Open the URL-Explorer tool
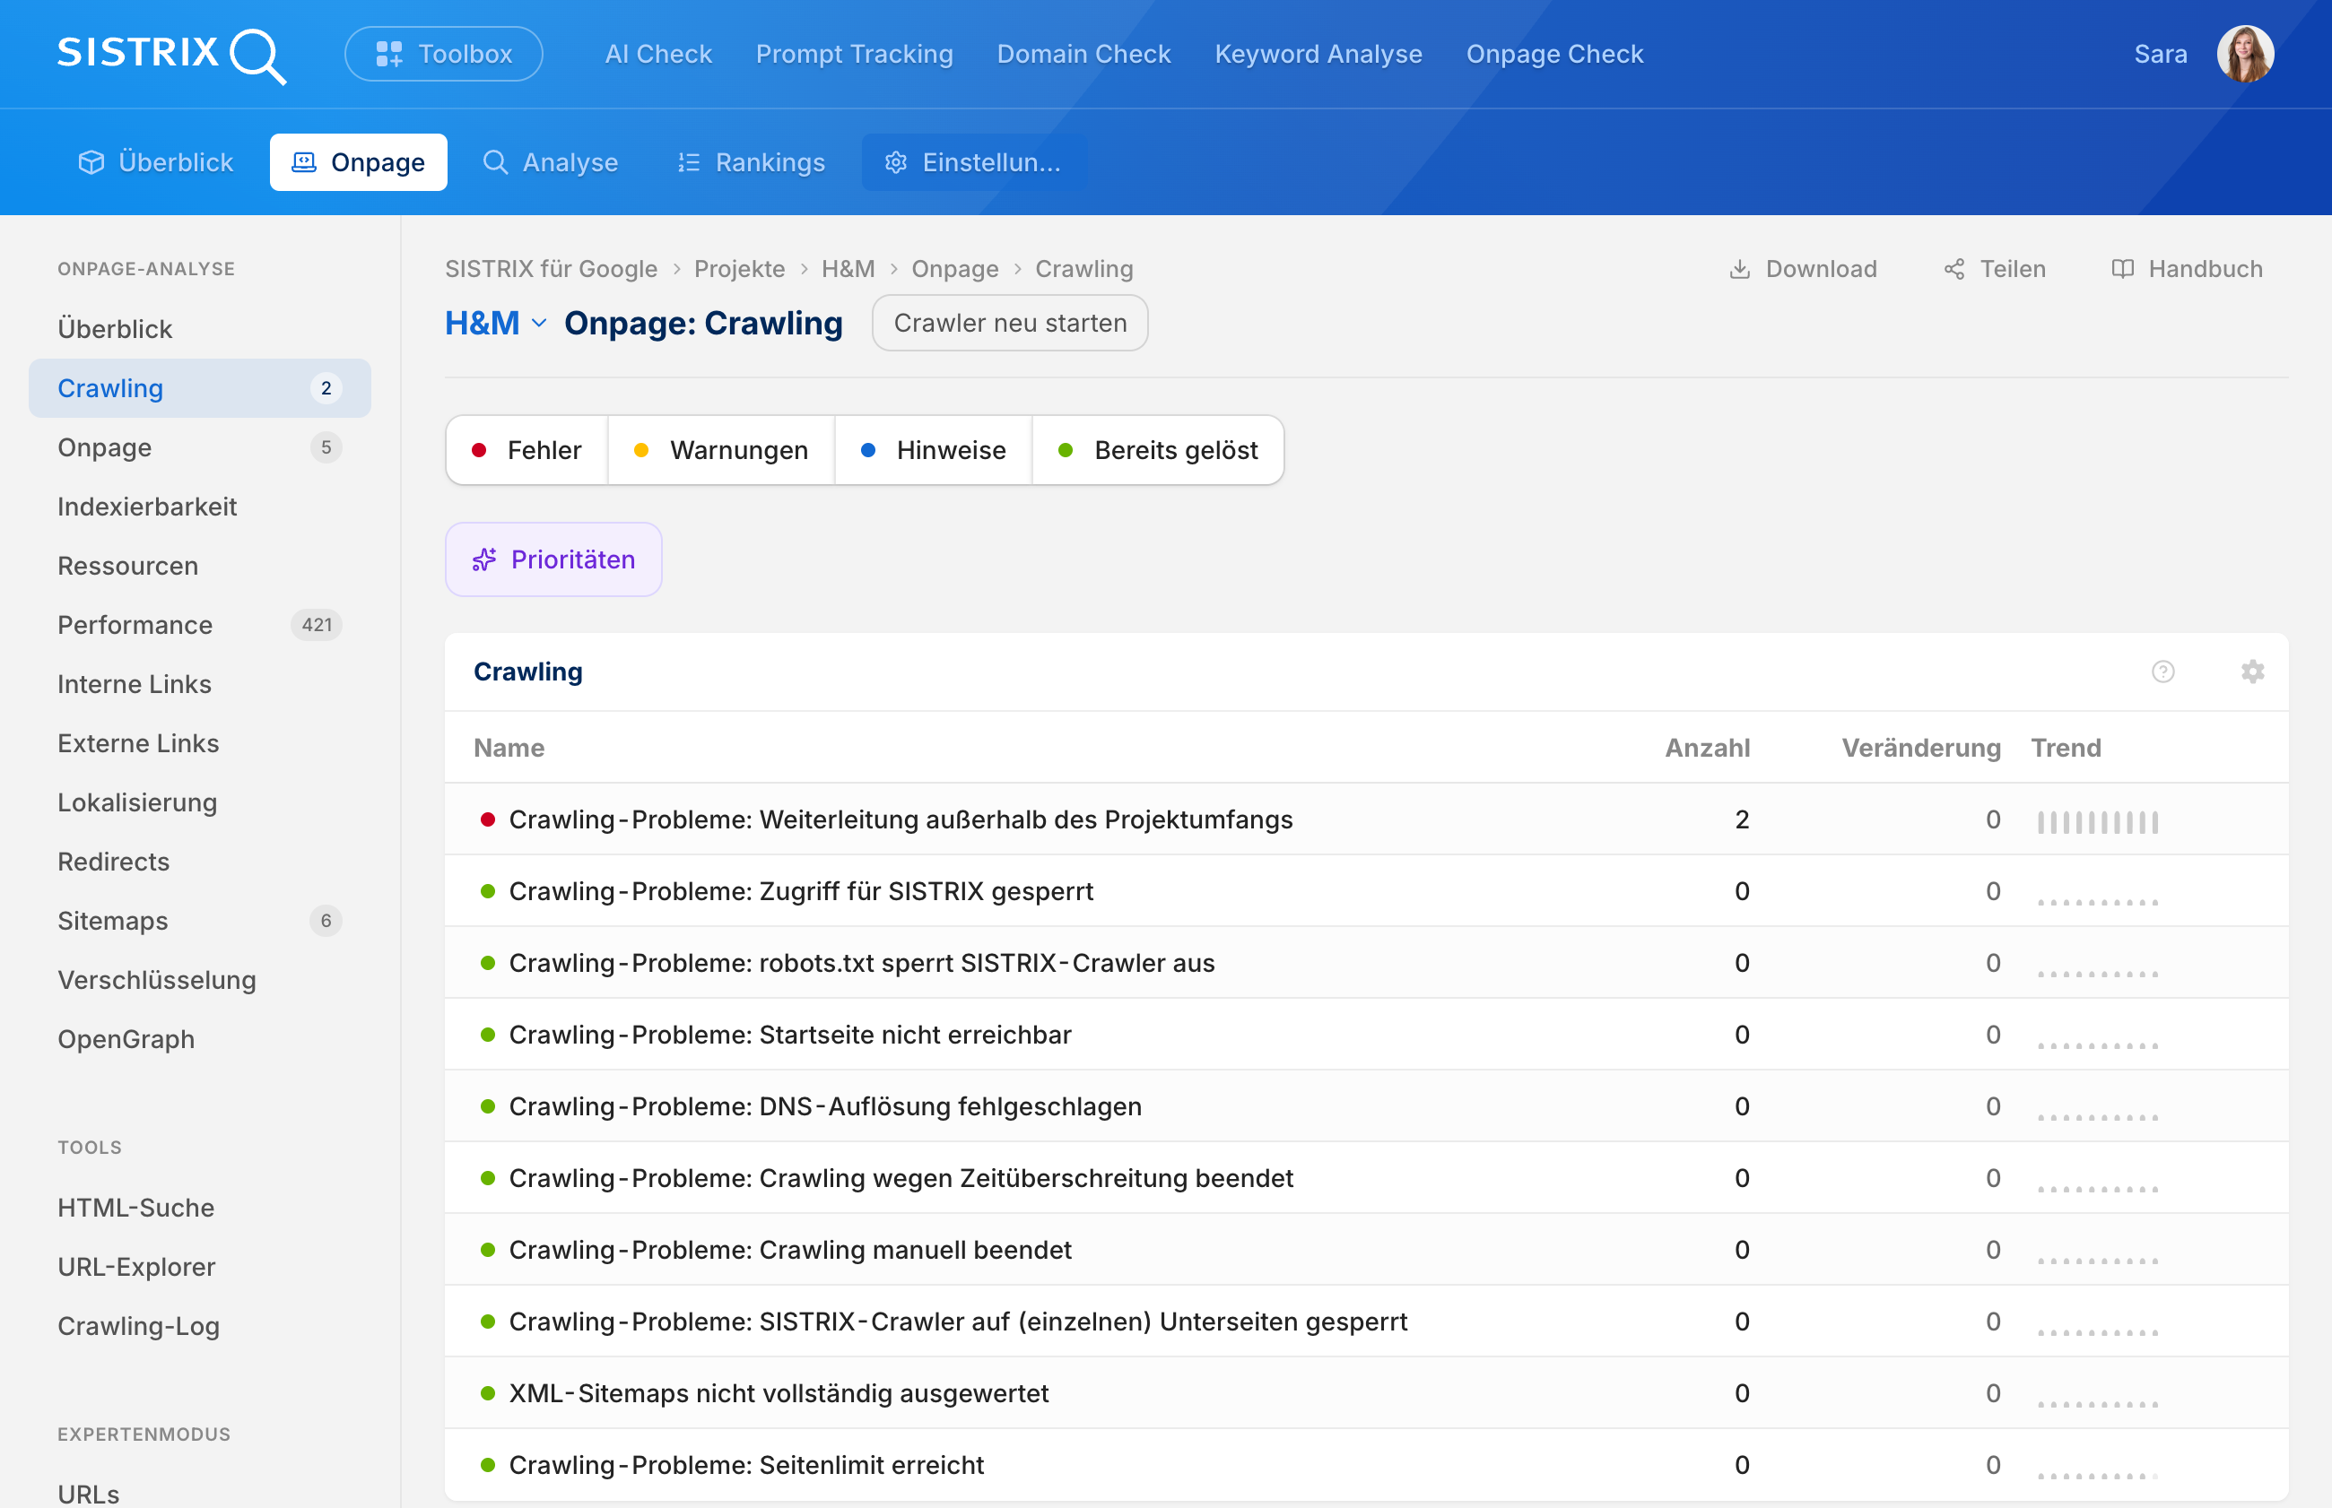 [x=200, y=1267]
